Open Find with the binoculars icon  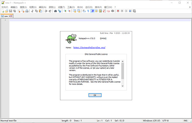[x=55, y=11]
